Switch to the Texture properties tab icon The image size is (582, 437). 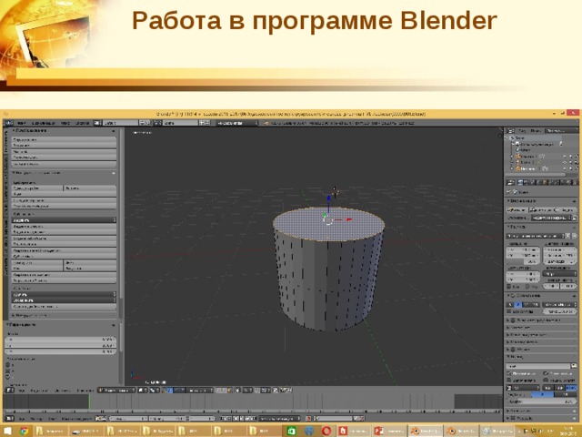pyautogui.click(x=575, y=182)
